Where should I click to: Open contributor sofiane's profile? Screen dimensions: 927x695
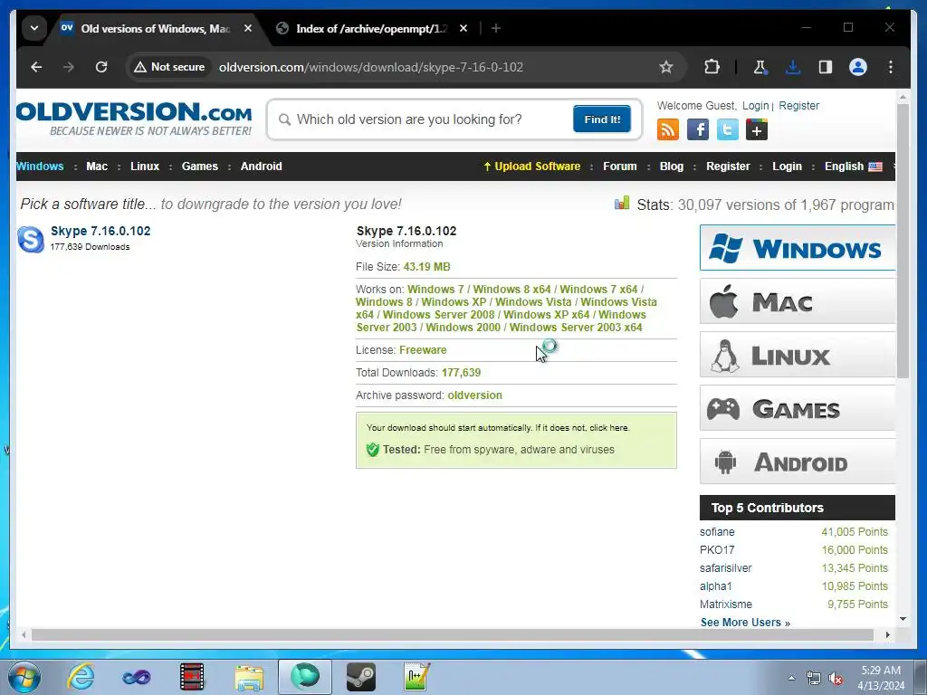[717, 532]
